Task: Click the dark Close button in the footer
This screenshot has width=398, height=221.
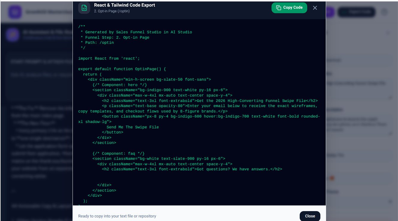Action: coord(310,216)
